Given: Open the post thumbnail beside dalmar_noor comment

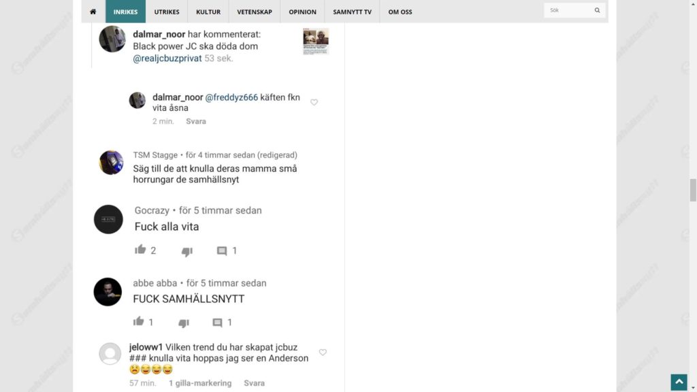Looking at the screenshot, I should (316, 41).
